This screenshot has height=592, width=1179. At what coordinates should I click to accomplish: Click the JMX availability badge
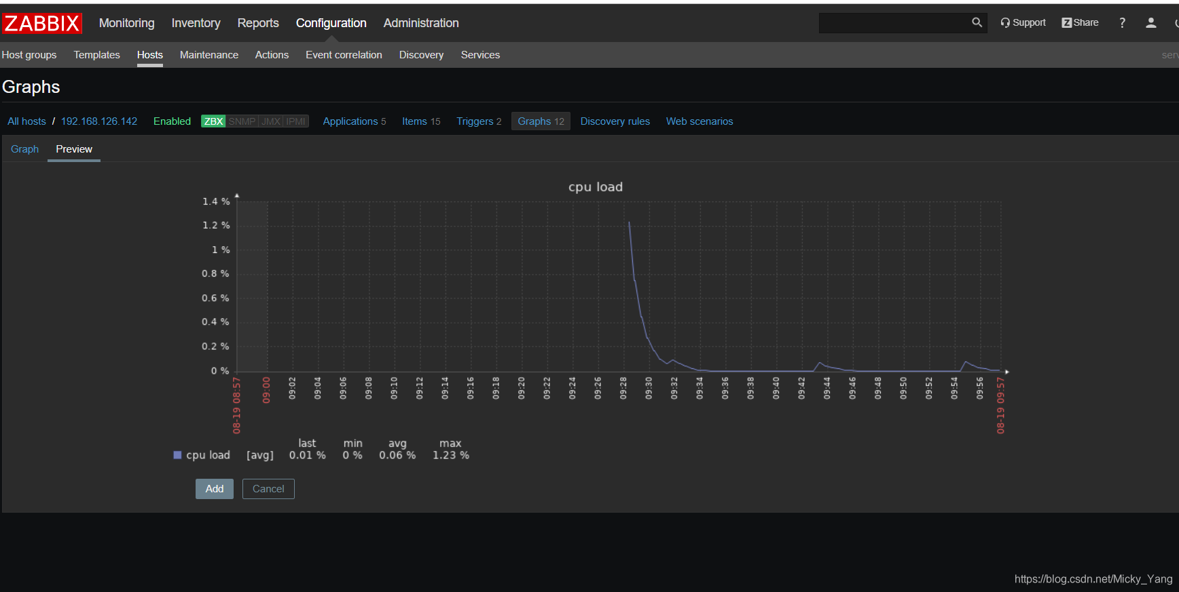click(271, 121)
